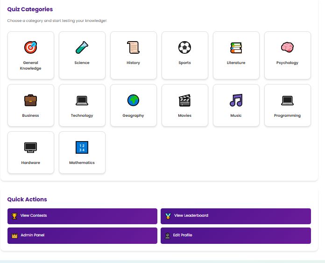Select the Mathematics numbers icon
This screenshot has height=263, width=325.
(x=82, y=147)
